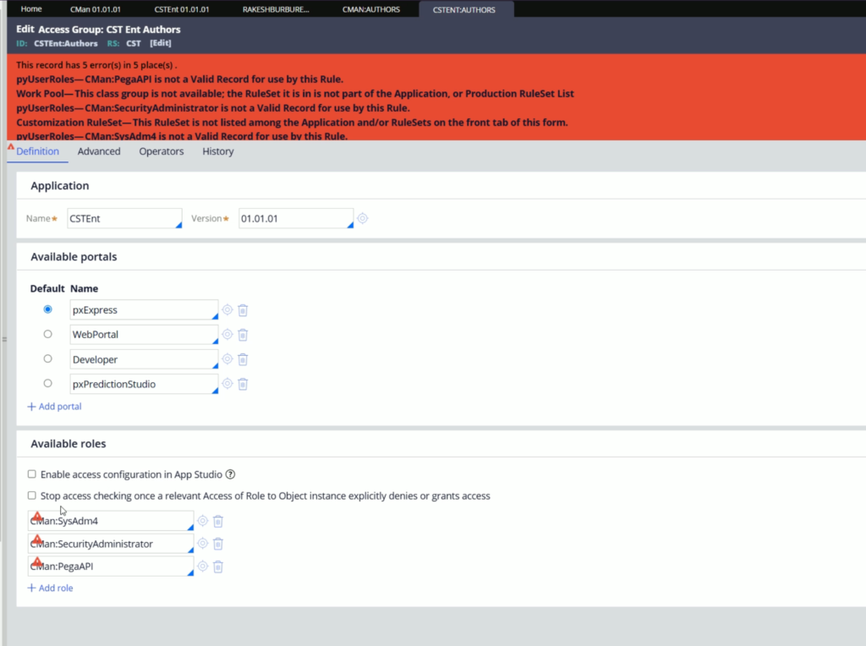Enable access configuration in App Studio

pyautogui.click(x=32, y=474)
